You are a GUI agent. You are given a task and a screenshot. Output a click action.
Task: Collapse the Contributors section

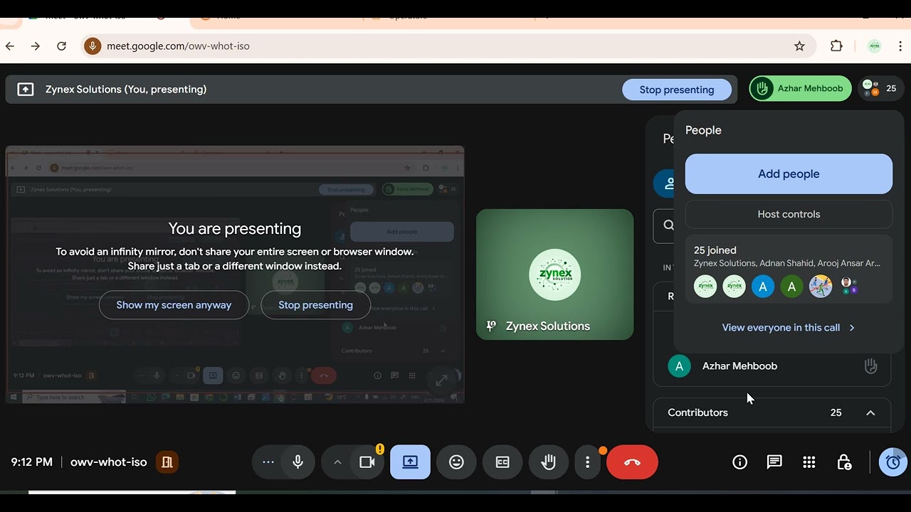870,412
